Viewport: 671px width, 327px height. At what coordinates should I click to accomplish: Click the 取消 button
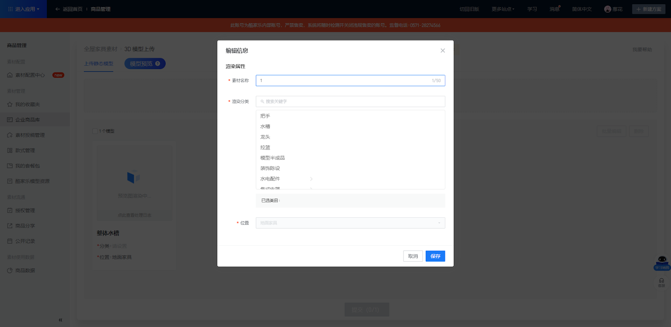(x=413, y=256)
